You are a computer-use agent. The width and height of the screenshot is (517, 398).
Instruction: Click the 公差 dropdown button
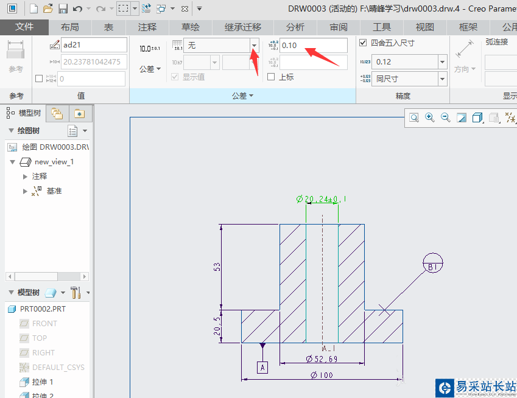(150, 69)
